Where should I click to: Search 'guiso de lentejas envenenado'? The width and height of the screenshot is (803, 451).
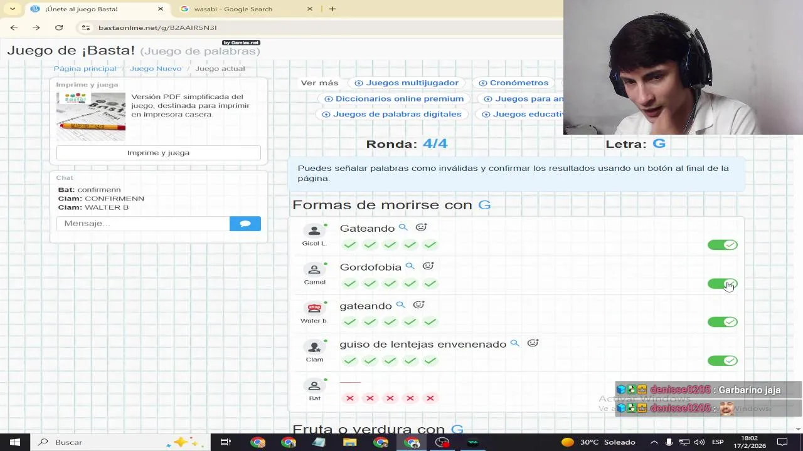(515, 343)
